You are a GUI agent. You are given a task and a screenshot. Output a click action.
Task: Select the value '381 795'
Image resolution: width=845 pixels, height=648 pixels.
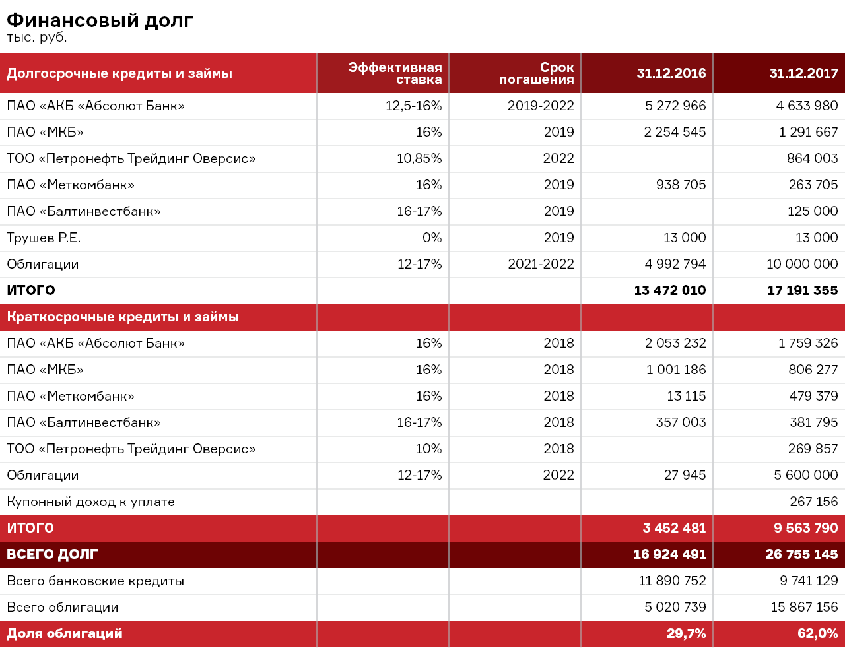click(x=814, y=422)
